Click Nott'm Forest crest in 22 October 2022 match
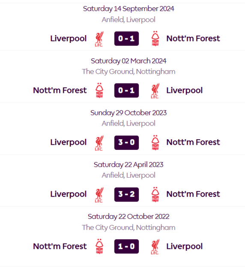The height and width of the screenshot is (274, 245). point(99,247)
